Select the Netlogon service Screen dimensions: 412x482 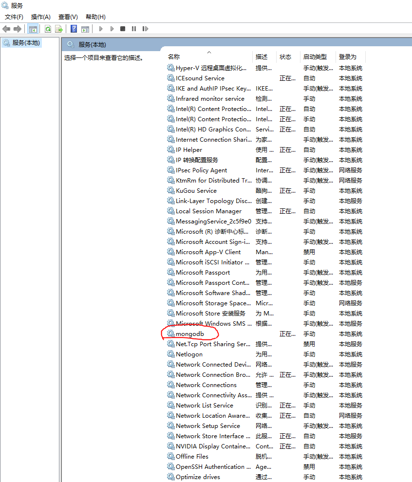click(264, 354)
